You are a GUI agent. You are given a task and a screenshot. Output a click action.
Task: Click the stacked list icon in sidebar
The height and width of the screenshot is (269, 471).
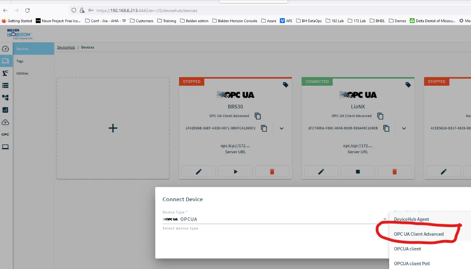(x=6, y=86)
